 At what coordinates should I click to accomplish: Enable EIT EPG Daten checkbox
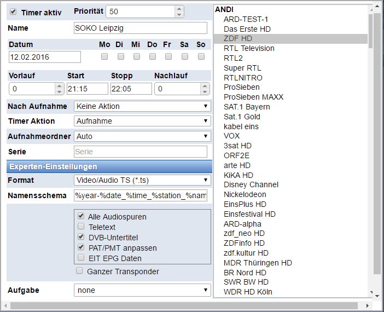(81, 257)
